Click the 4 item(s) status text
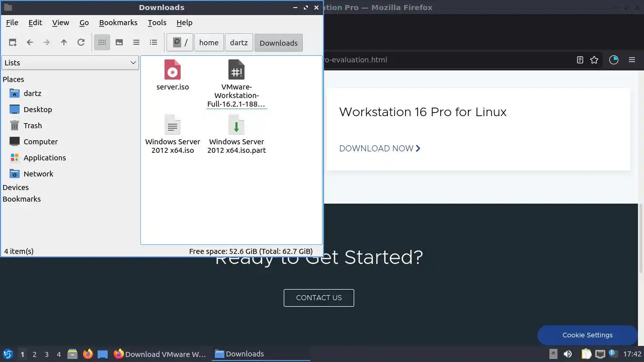The image size is (644, 362). coord(19,251)
